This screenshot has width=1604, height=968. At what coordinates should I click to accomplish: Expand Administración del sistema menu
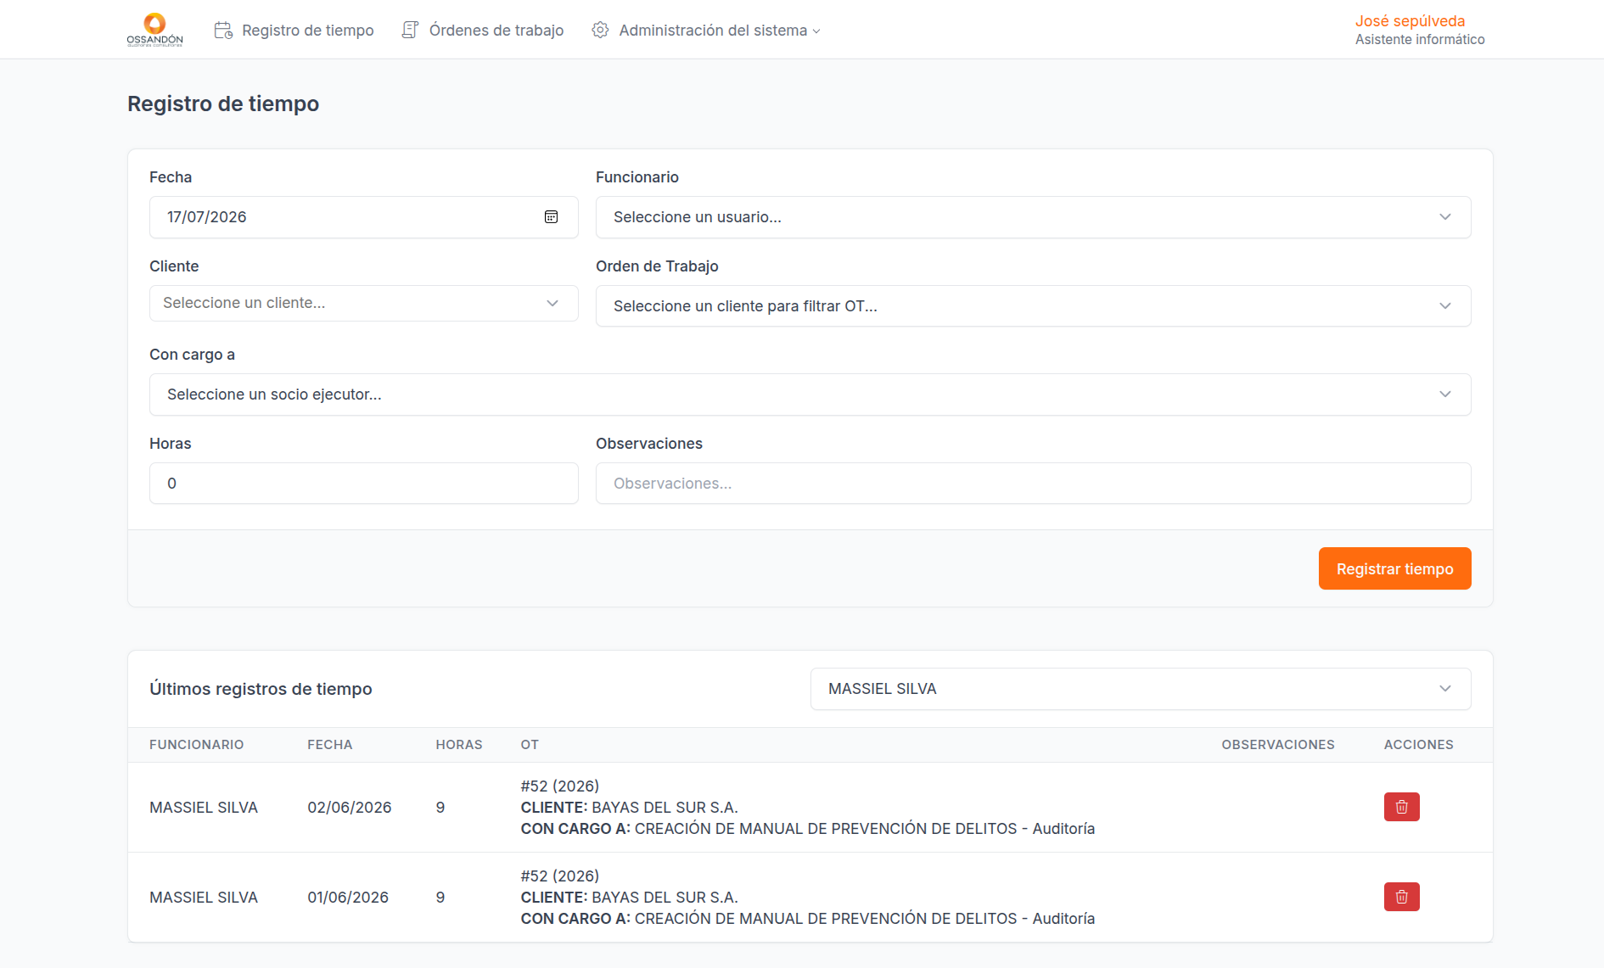706,31
